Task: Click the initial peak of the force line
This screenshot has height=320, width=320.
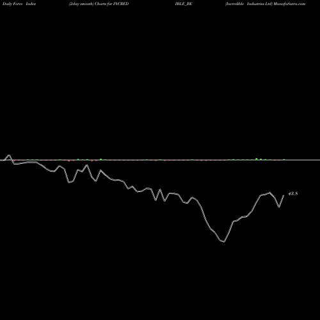Action: pos(9,156)
